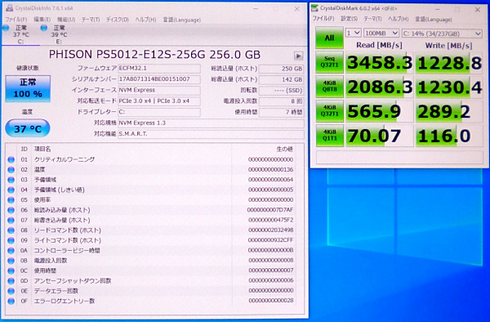Screen dimensions: 490x322
Task: Click the CrystalDiskInfo title bar icon
Action: 10,7
